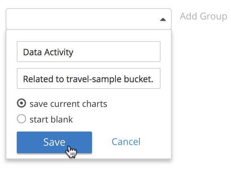Screen dimensions: 231x170
Task: Click inside the blank selector field
Action: coord(75,19)
